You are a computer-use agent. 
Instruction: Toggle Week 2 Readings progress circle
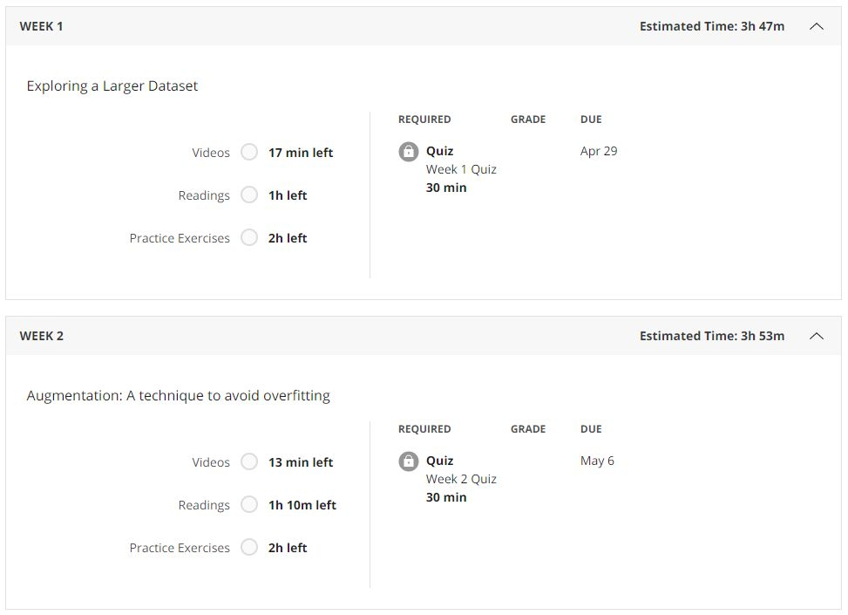[249, 505]
